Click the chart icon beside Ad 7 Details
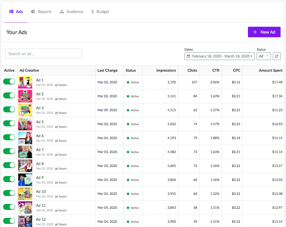286x227 pixels. [x=57, y=155]
